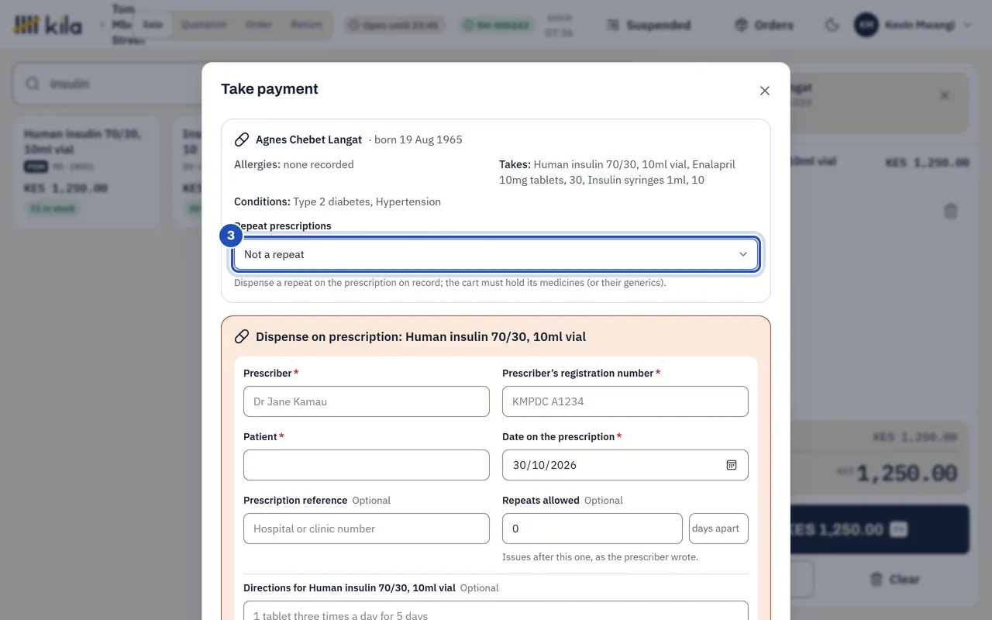Click the text 'born 19 Aug 1965'

[x=418, y=139]
